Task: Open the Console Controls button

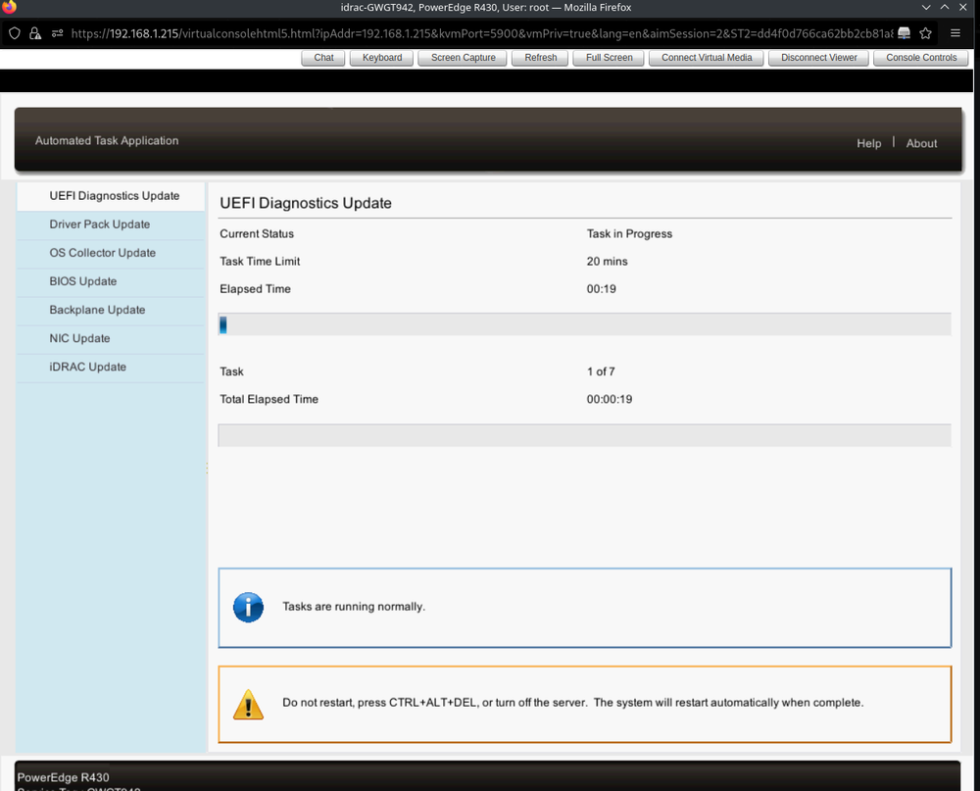Action: click(x=920, y=57)
